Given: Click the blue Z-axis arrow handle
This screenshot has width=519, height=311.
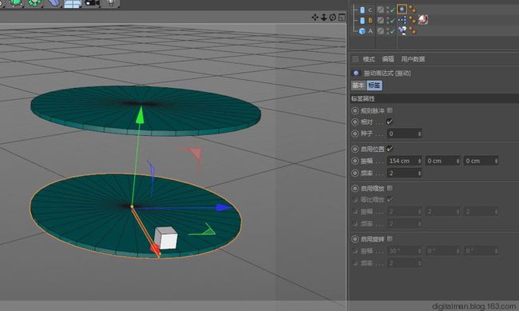Looking at the screenshot, I should coord(224,208).
